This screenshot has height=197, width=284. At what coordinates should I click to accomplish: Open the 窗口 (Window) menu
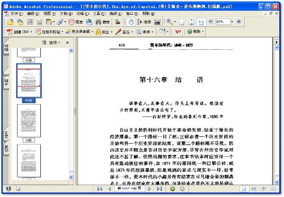pyautogui.click(x=132, y=14)
